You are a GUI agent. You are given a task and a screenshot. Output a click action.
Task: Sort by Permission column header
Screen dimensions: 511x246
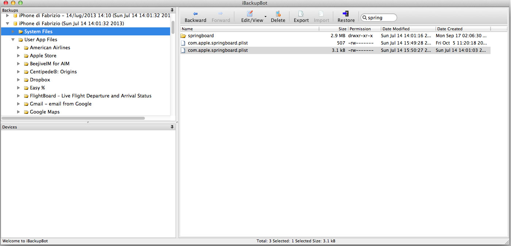point(364,29)
